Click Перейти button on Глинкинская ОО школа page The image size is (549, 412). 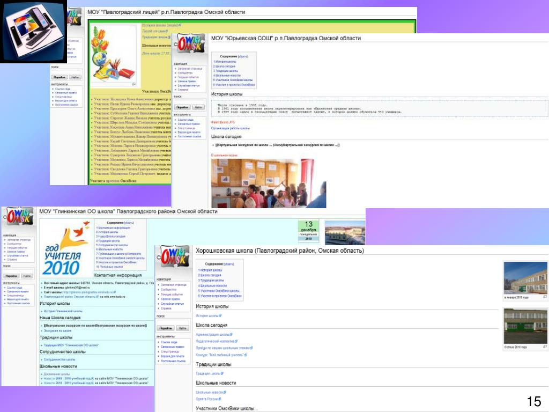[x=11, y=276]
